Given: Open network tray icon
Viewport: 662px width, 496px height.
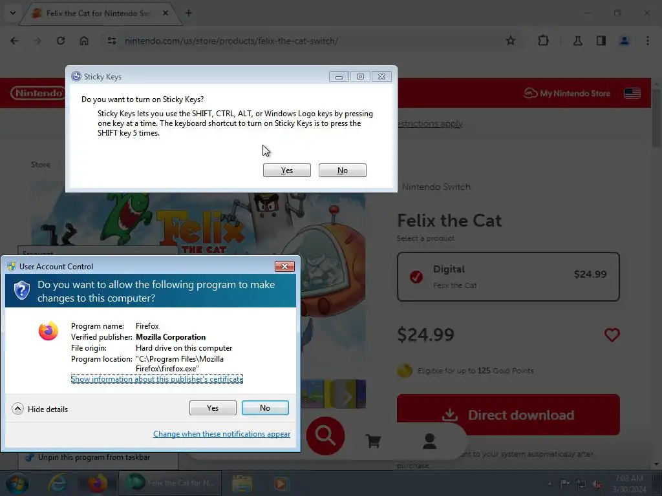Looking at the screenshot, I should (581, 483).
